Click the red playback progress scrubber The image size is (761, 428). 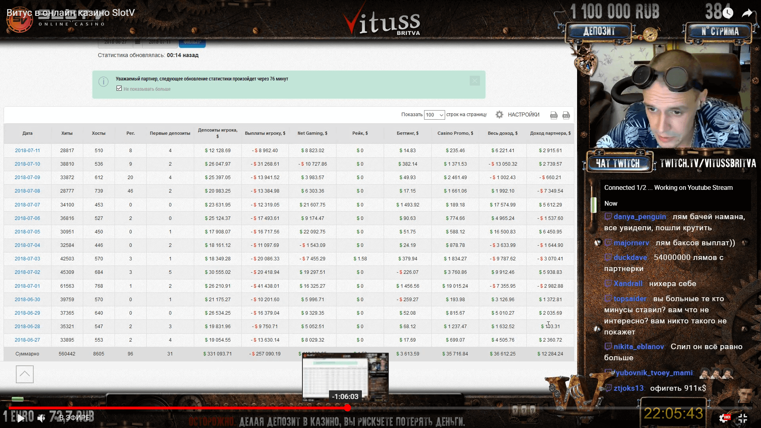[x=348, y=407]
